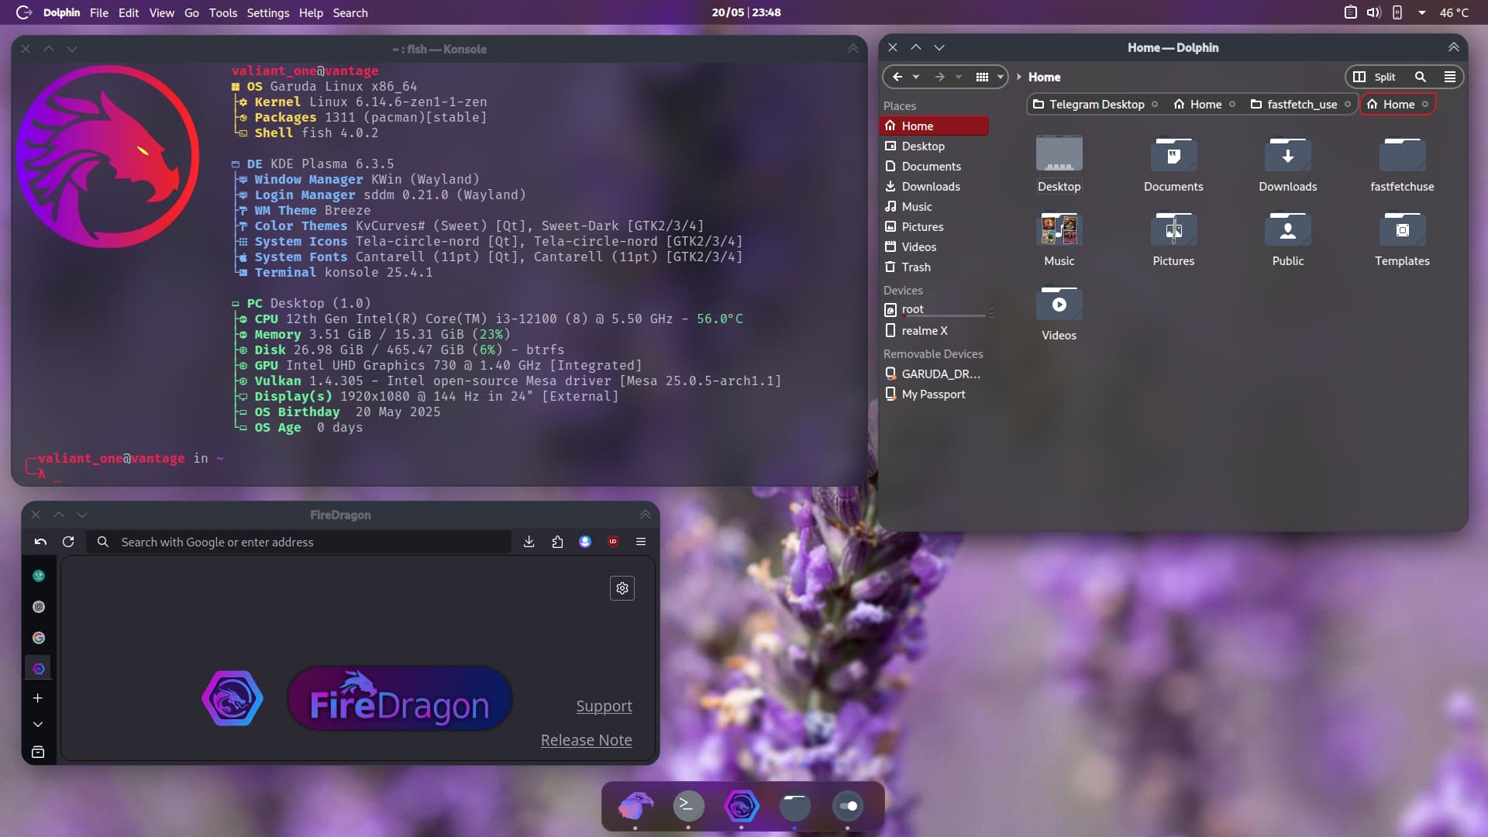Click the Release Note link
The height and width of the screenshot is (837, 1488).
[x=586, y=740]
